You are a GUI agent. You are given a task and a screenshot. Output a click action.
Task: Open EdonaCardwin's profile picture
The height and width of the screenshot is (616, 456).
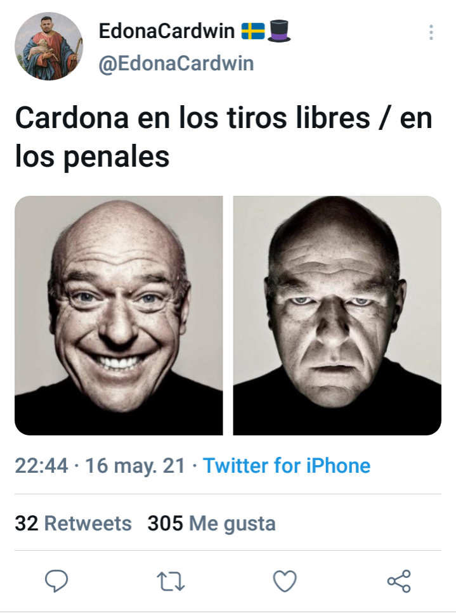[49, 46]
